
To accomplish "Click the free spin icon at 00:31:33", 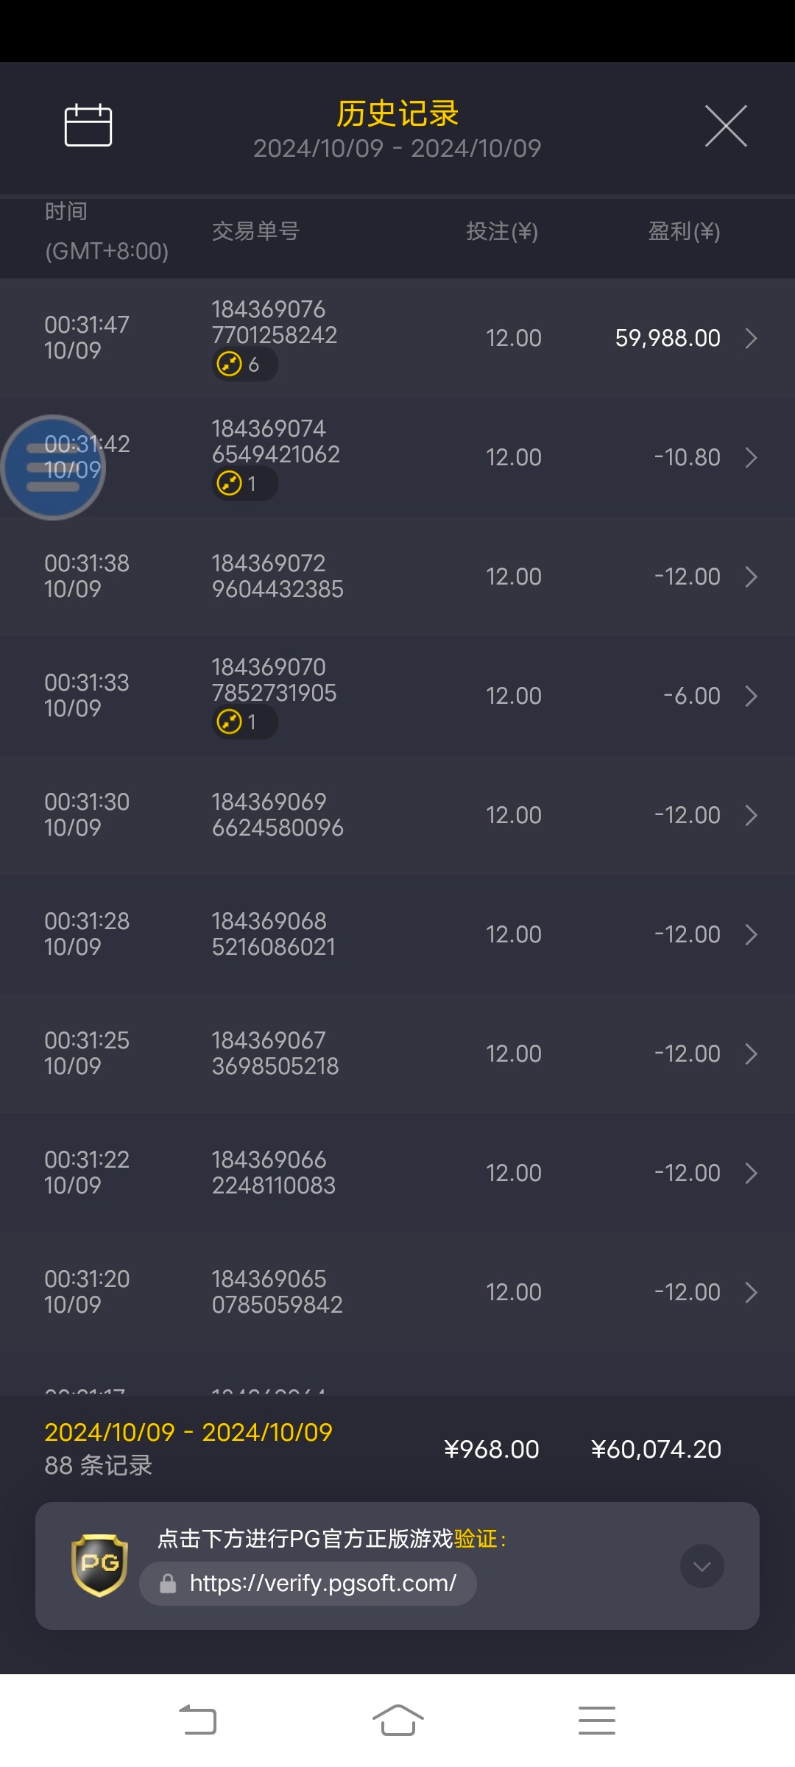I will (230, 722).
